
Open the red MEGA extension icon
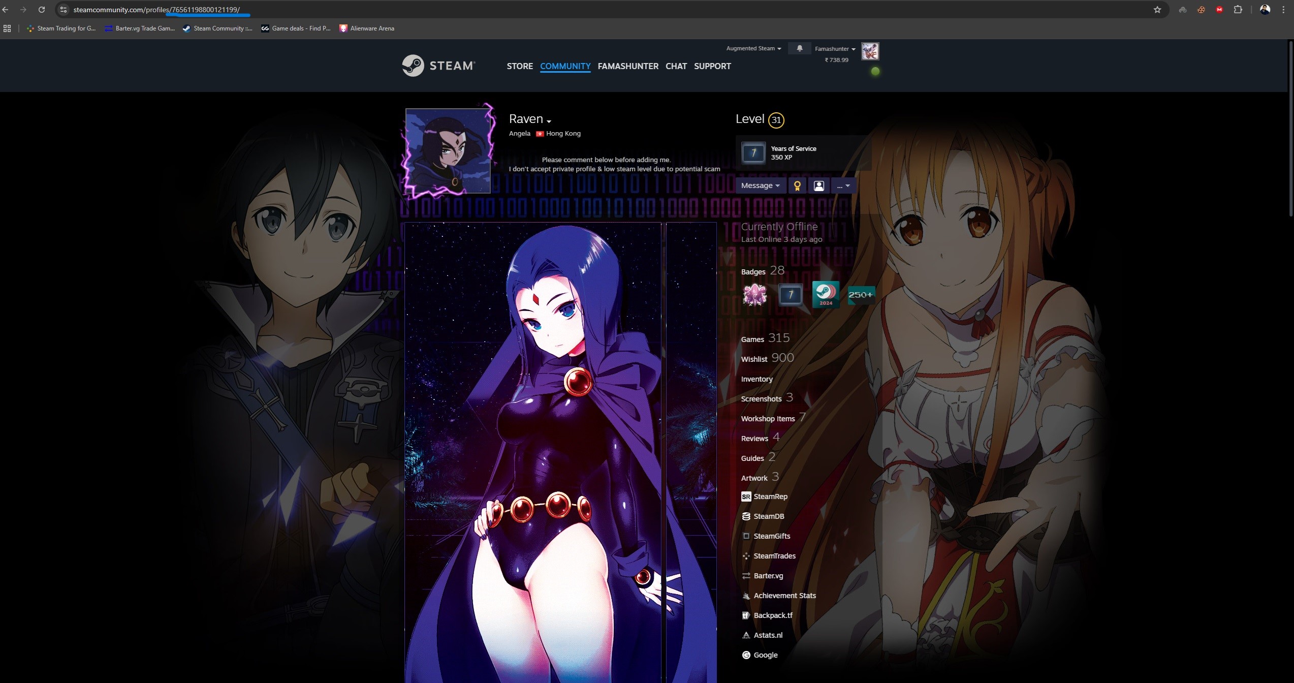coord(1219,10)
